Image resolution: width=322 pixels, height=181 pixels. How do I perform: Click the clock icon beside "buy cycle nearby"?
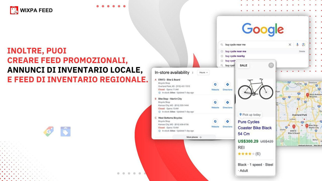click(222, 56)
